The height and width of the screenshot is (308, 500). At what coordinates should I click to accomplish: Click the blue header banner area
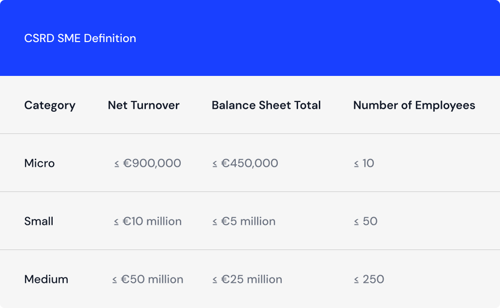pos(314,39)
